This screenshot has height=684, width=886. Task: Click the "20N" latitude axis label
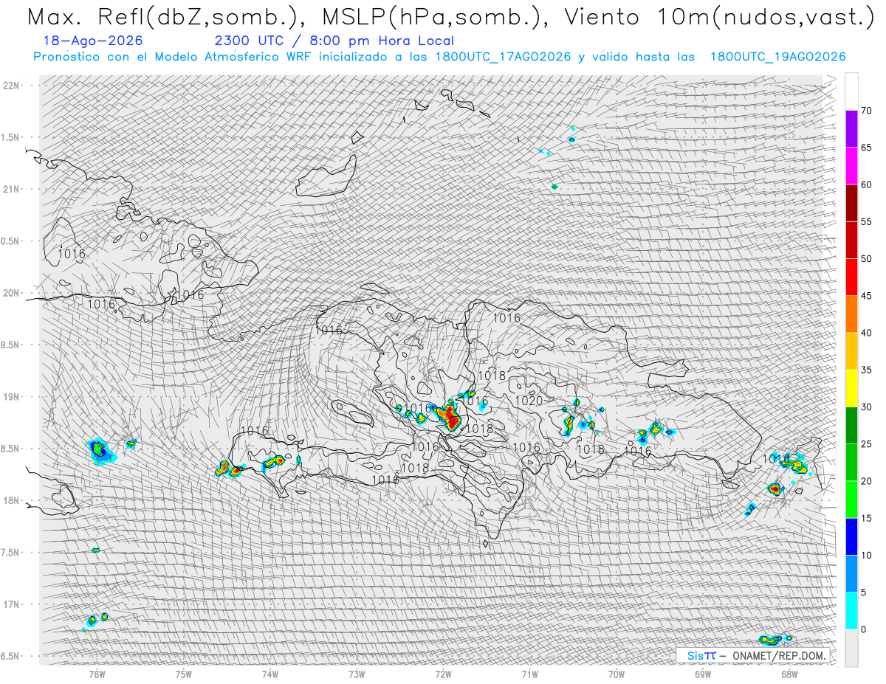point(11,293)
